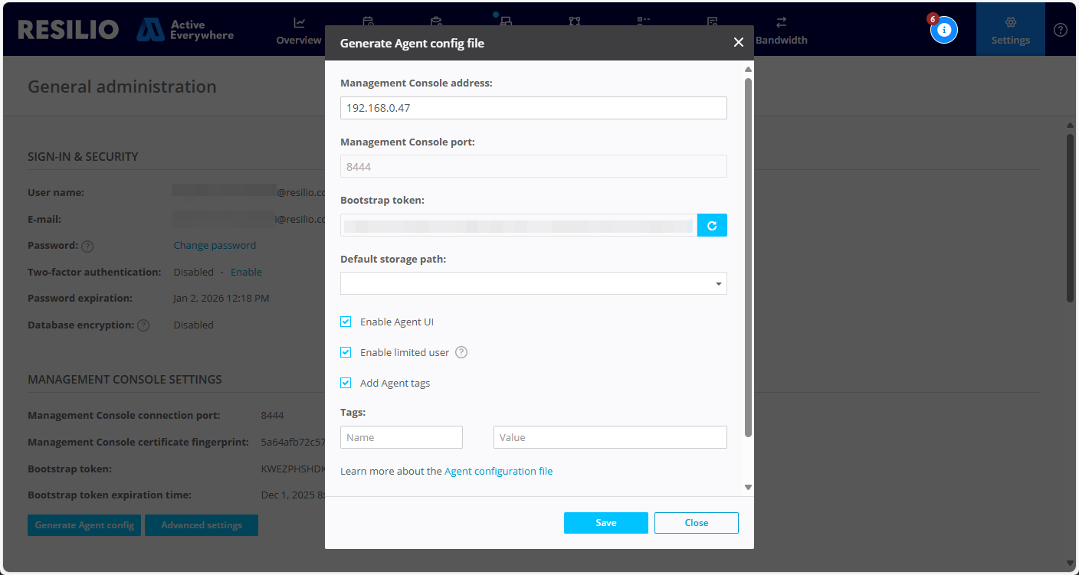This screenshot has height=575, width=1079.
Task: Disable the Add Agent tags checkbox
Action: 346,383
